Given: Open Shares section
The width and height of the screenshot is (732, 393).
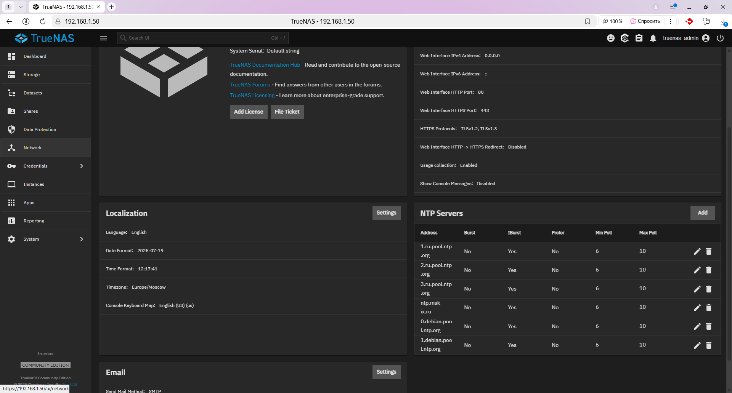Looking at the screenshot, I should click(x=45, y=111).
